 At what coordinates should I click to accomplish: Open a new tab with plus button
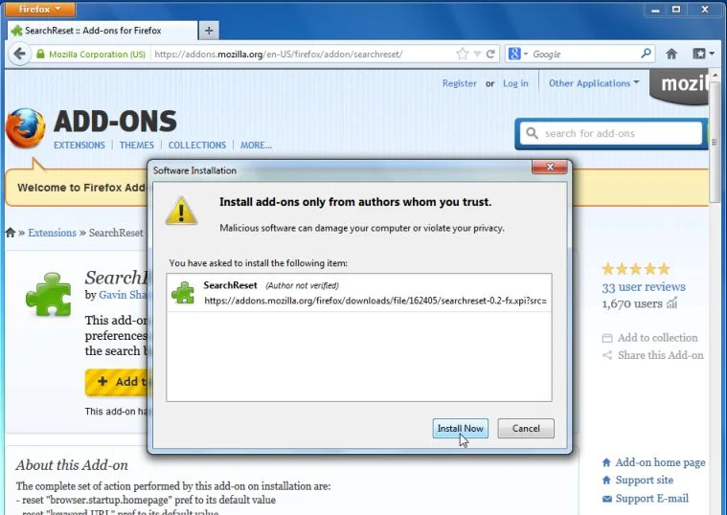tap(209, 31)
